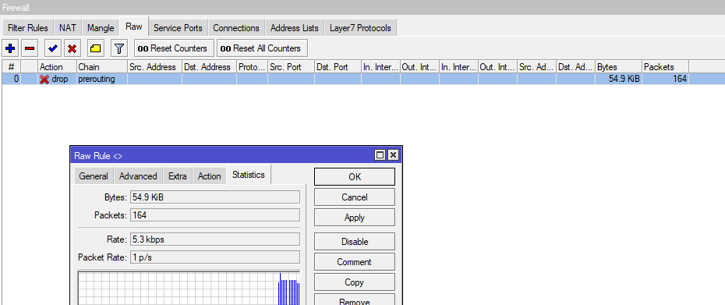Sort by the # column header

(11, 66)
